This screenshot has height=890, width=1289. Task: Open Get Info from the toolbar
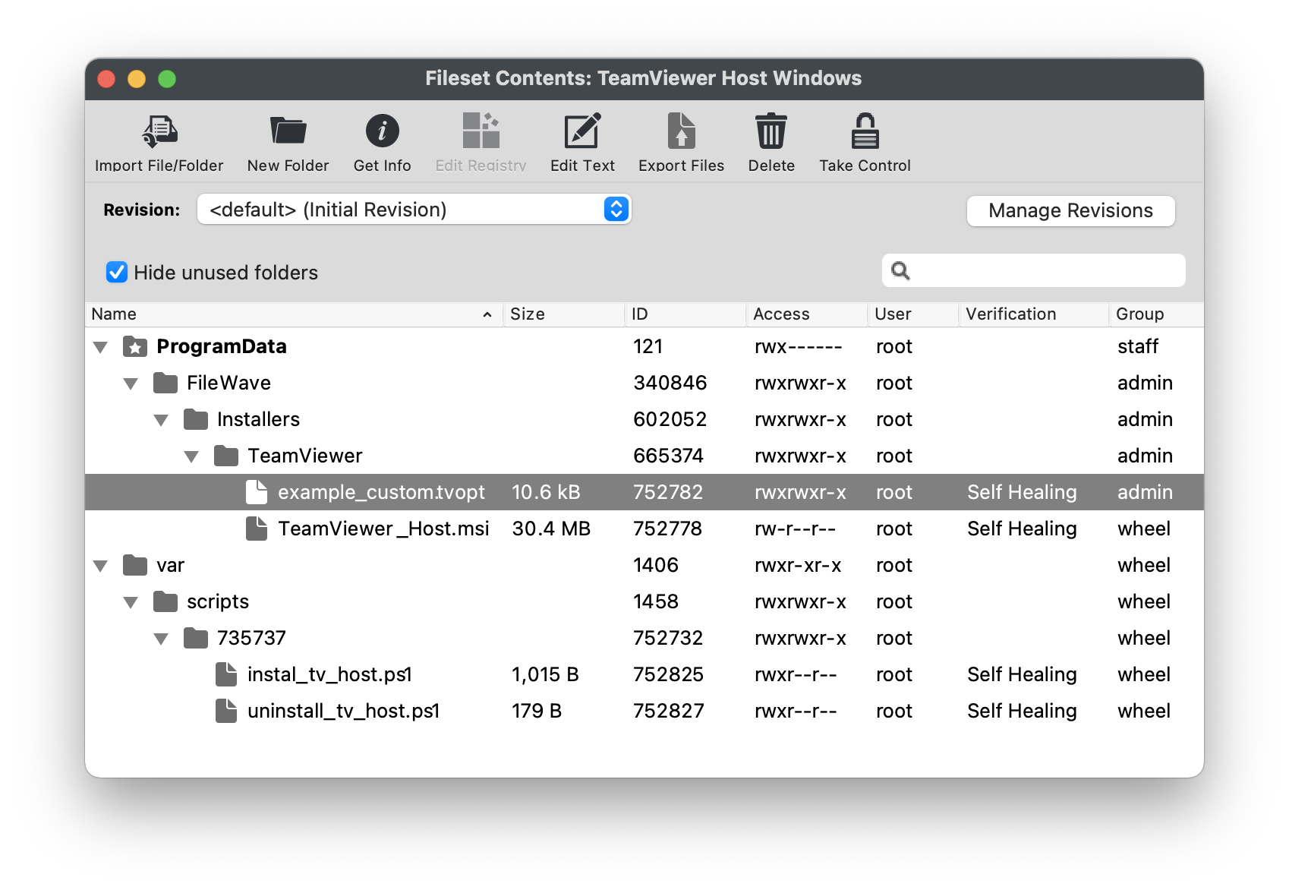tap(382, 131)
